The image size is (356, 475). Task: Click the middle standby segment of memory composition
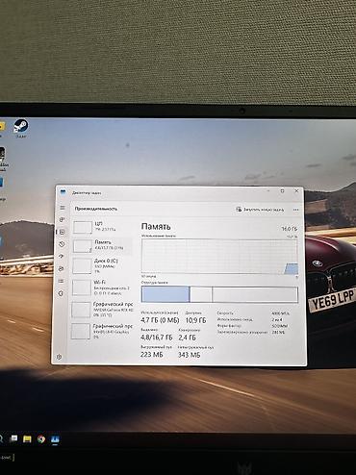(201, 294)
